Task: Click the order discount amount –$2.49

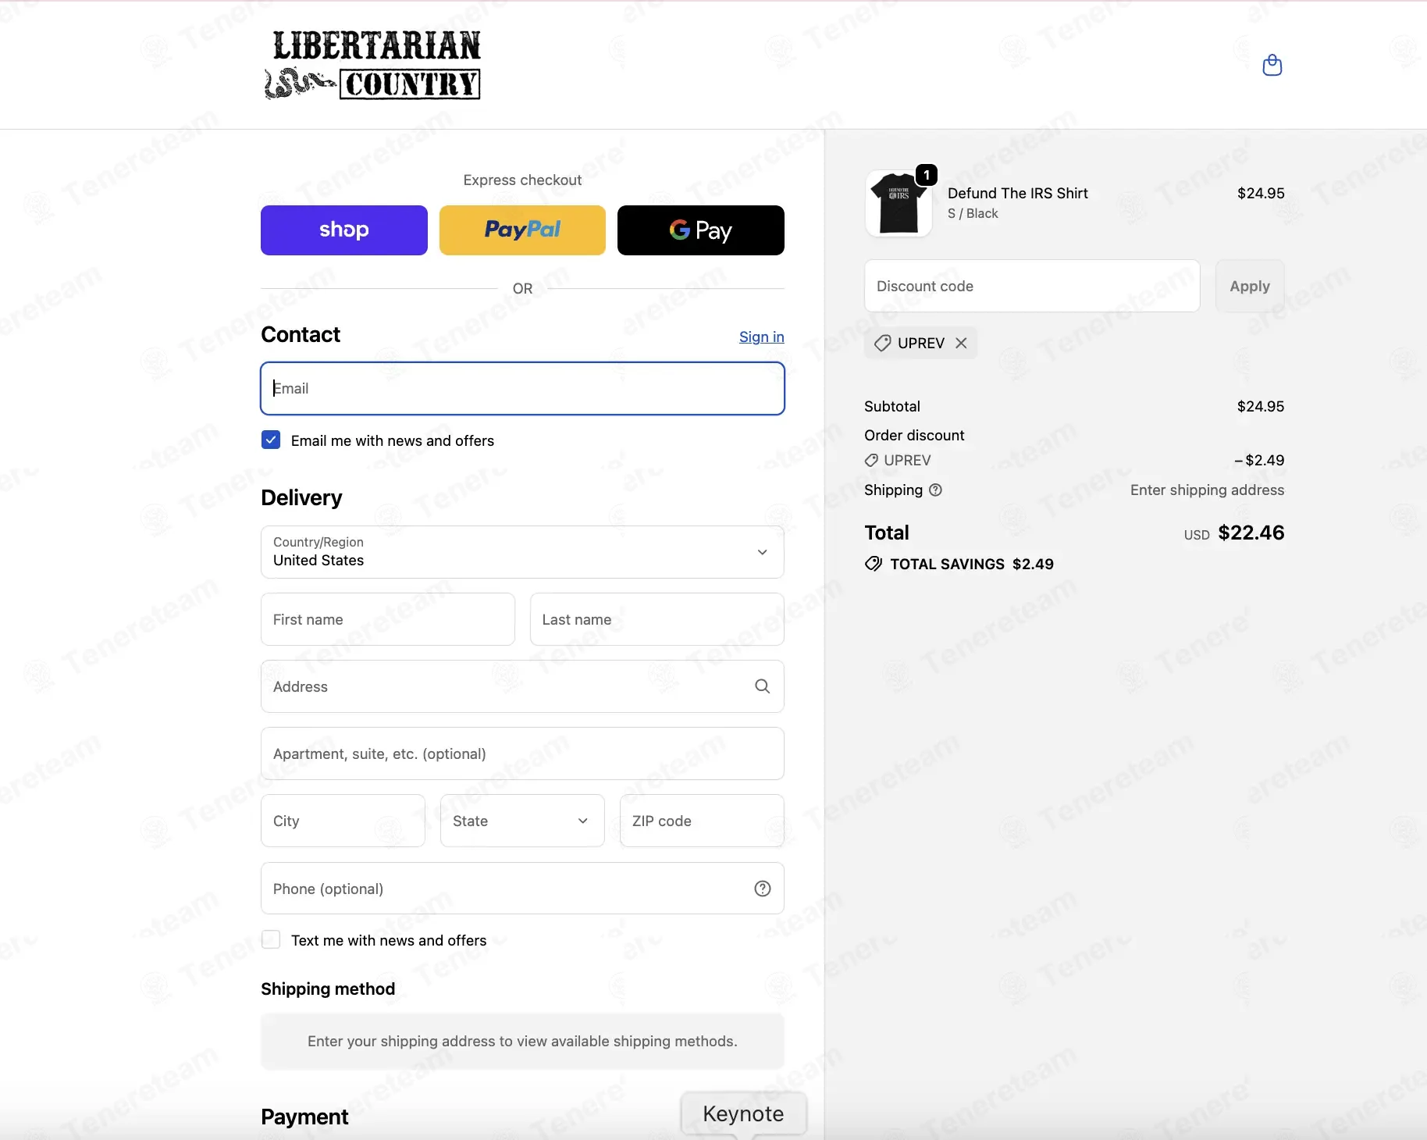Action: point(1259,460)
